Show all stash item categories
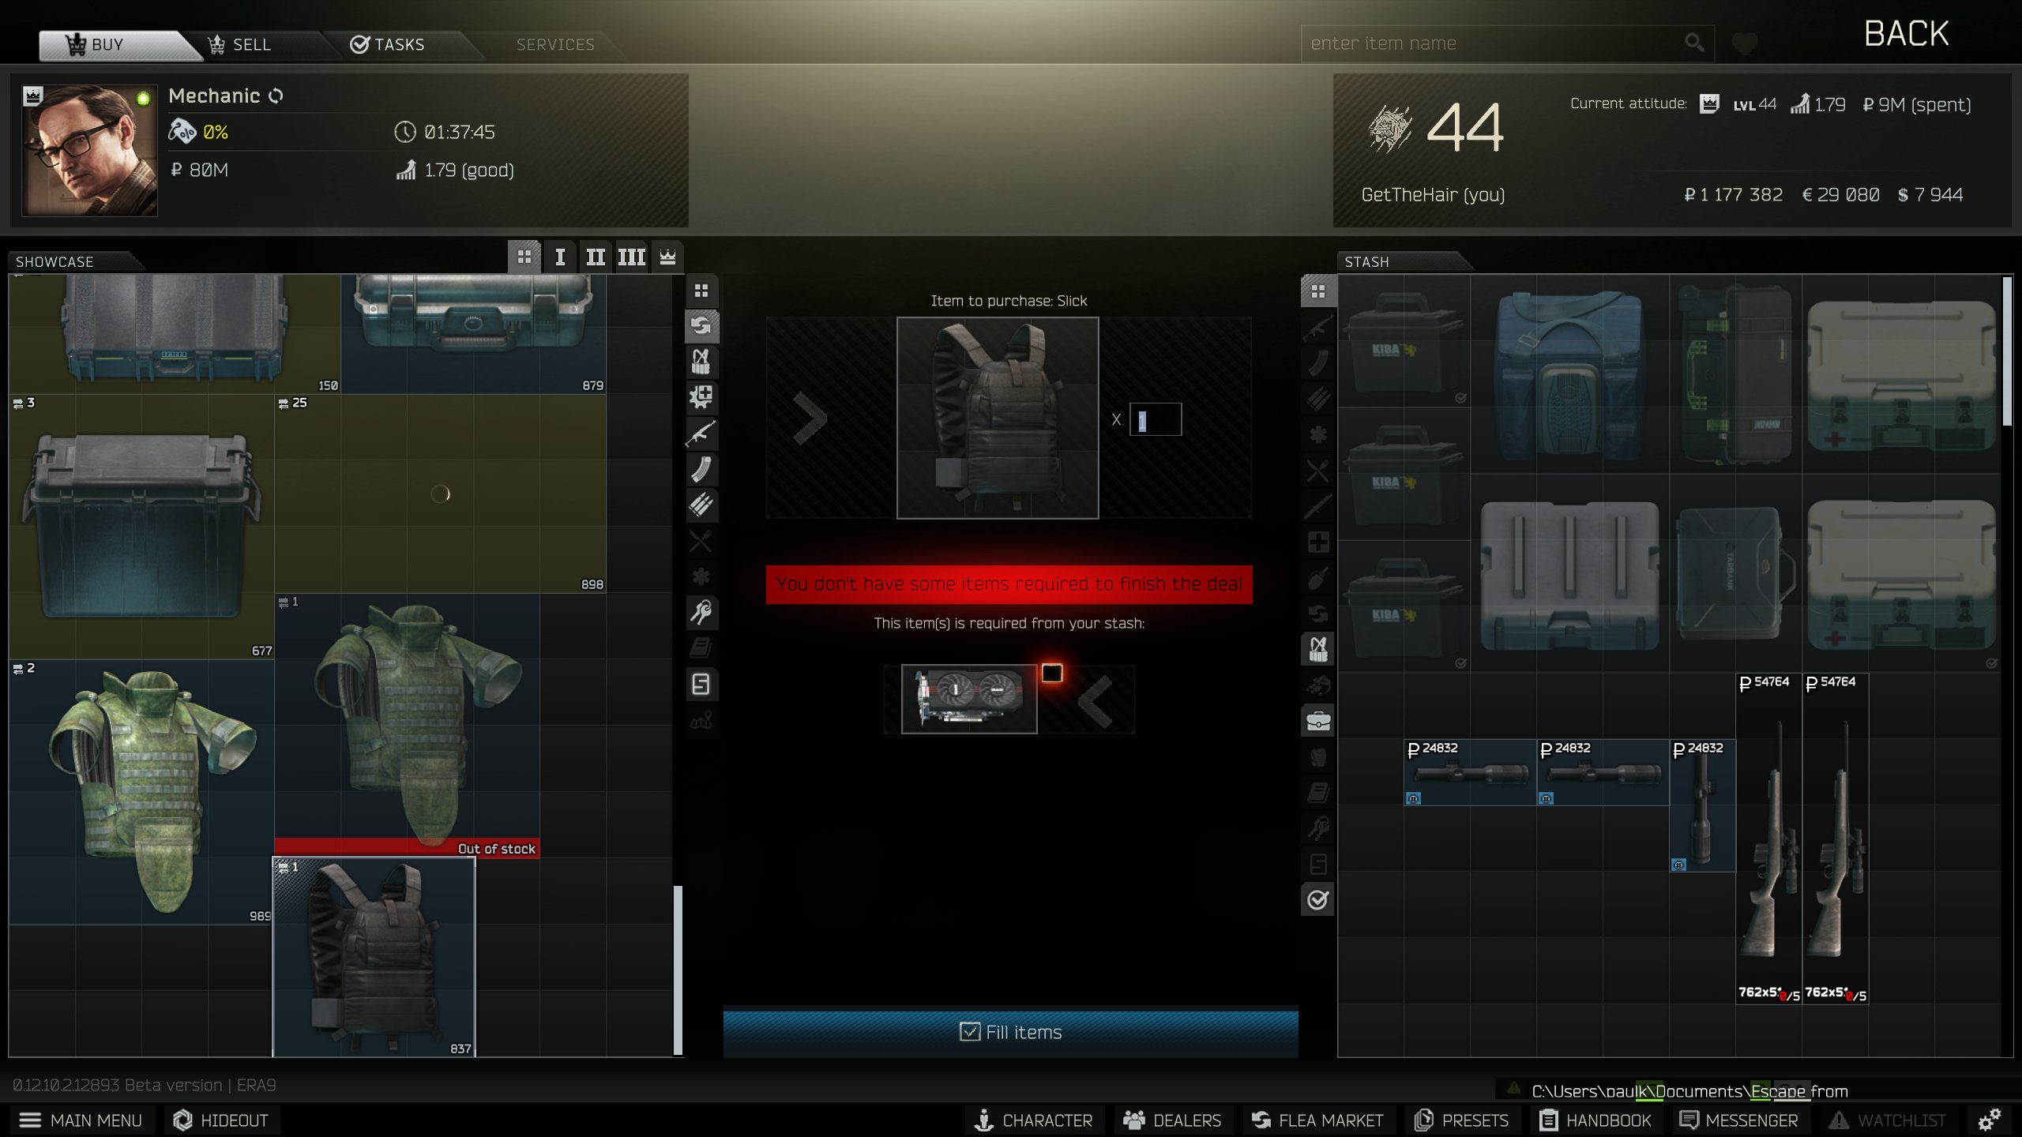2022x1137 pixels. (x=1318, y=291)
